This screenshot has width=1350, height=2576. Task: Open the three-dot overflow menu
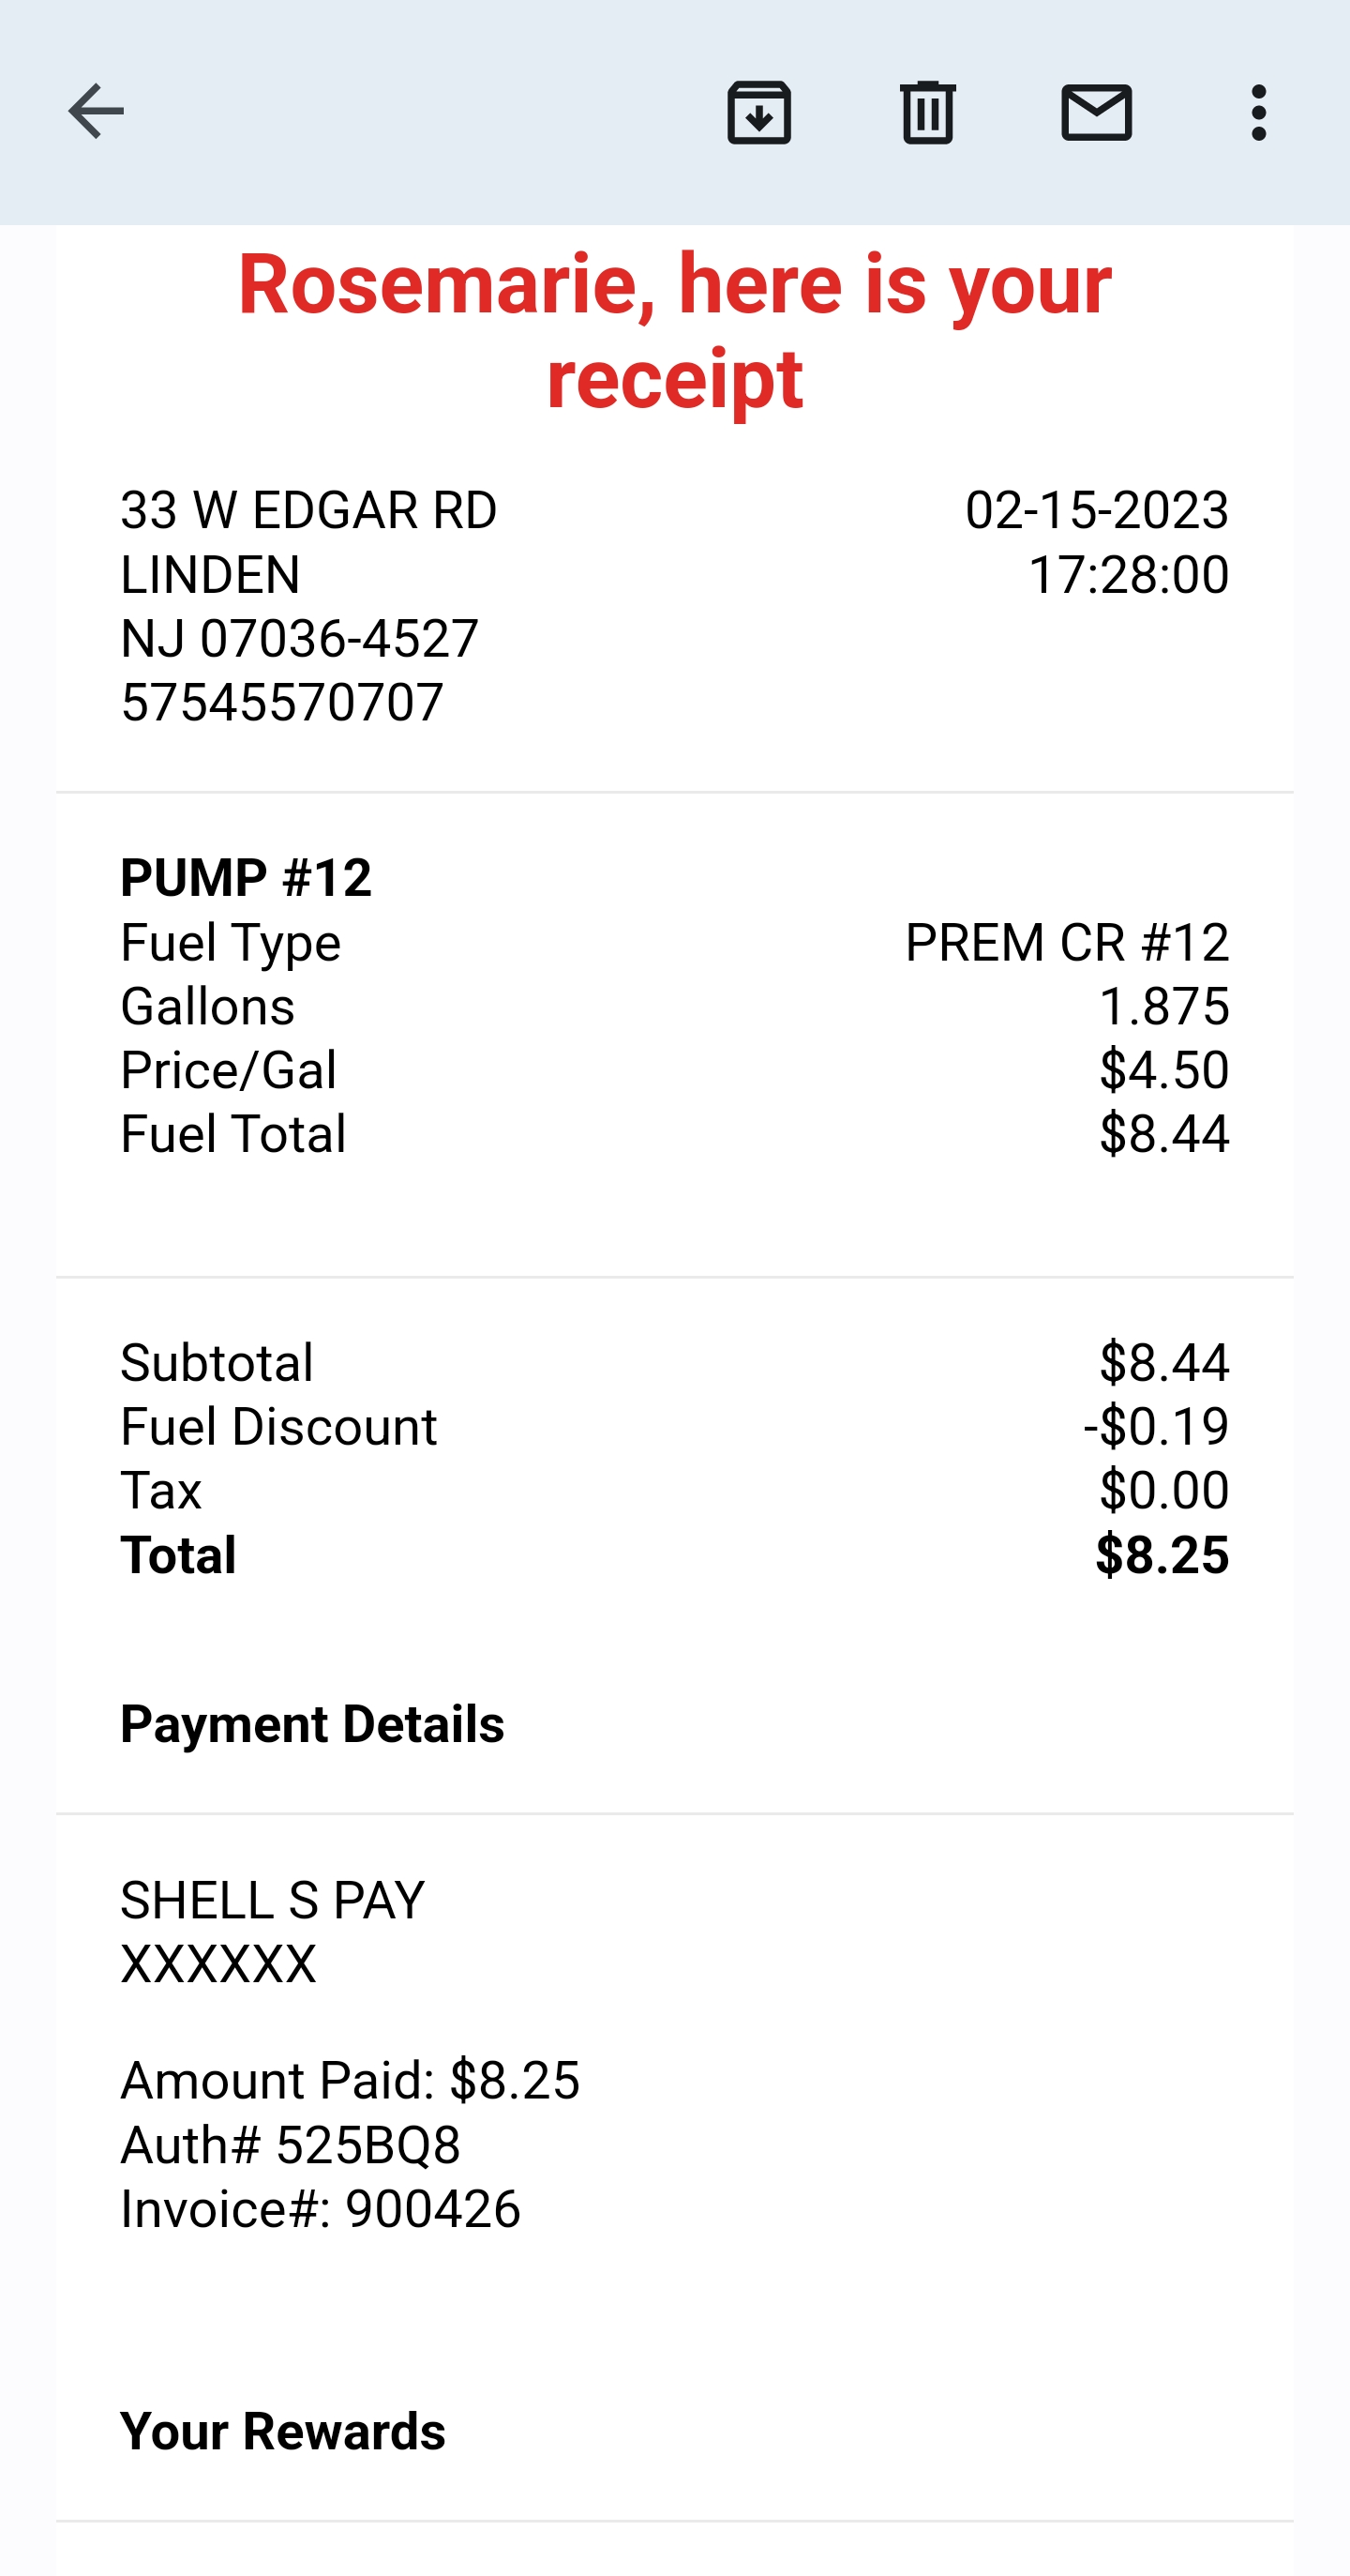(1258, 112)
